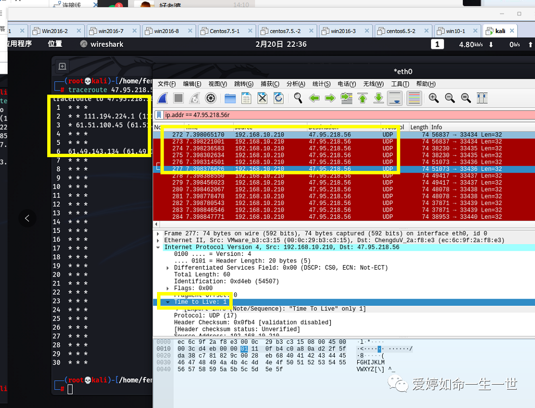Click date and time 2月20日 22:36

(281, 44)
